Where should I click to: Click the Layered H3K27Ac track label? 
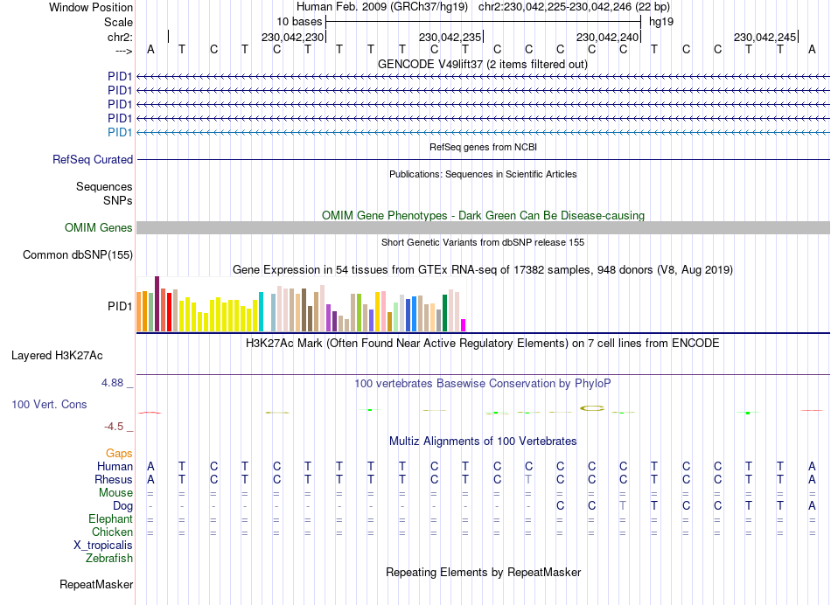(x=57, y=356)
